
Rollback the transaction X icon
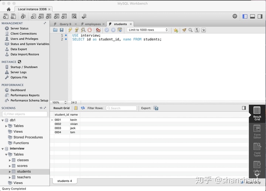[113, 30]
